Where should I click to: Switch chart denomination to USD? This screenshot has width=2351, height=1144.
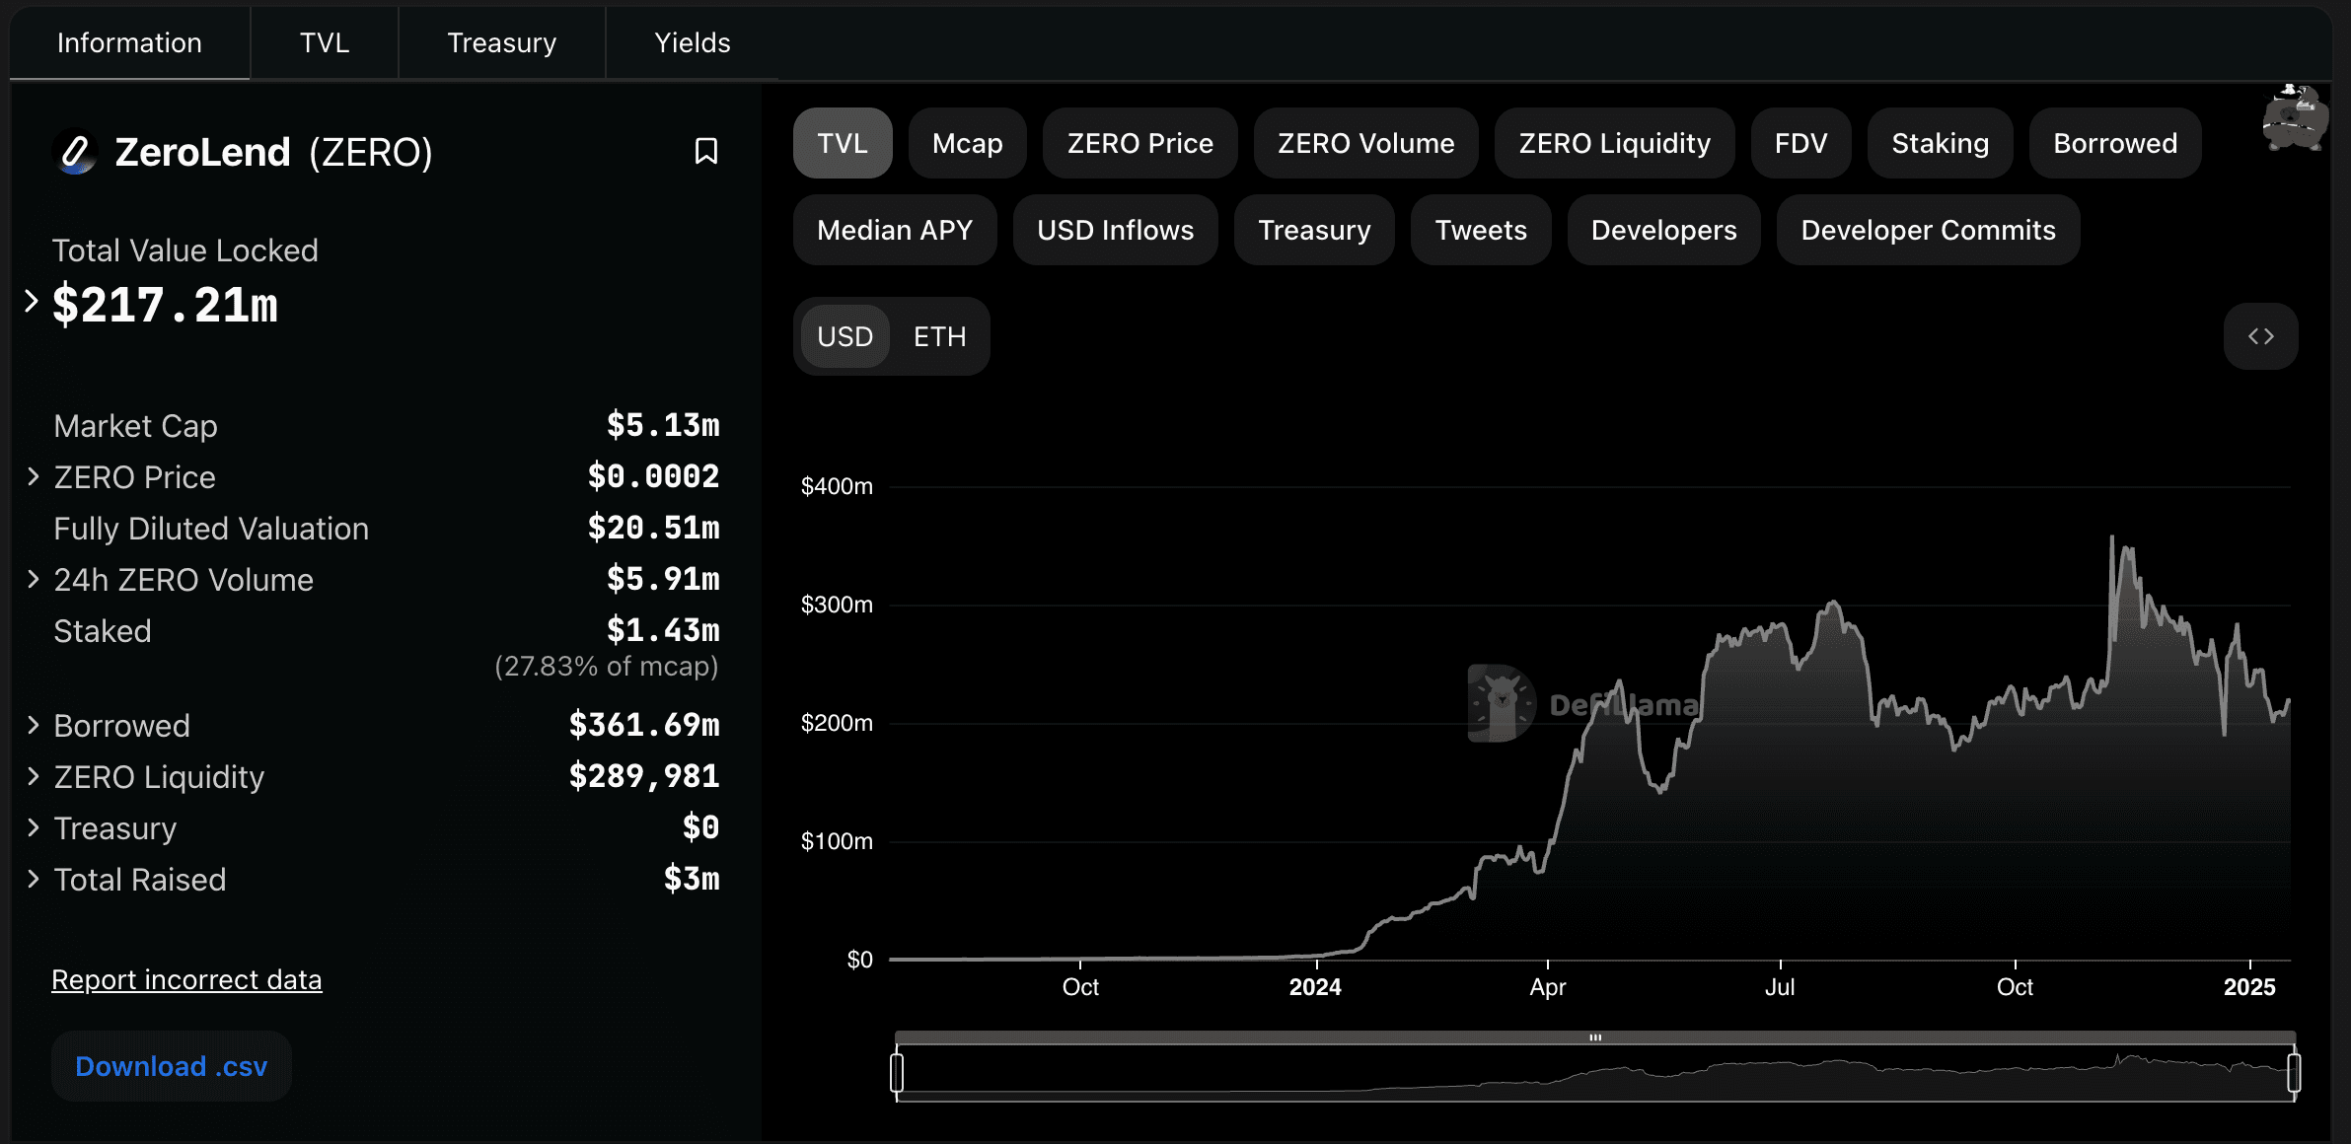[845, 336]
